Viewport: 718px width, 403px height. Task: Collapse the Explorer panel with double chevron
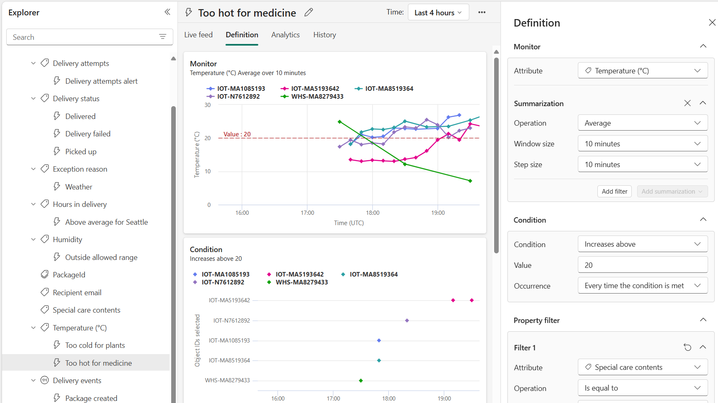click(x=167, y=12)
